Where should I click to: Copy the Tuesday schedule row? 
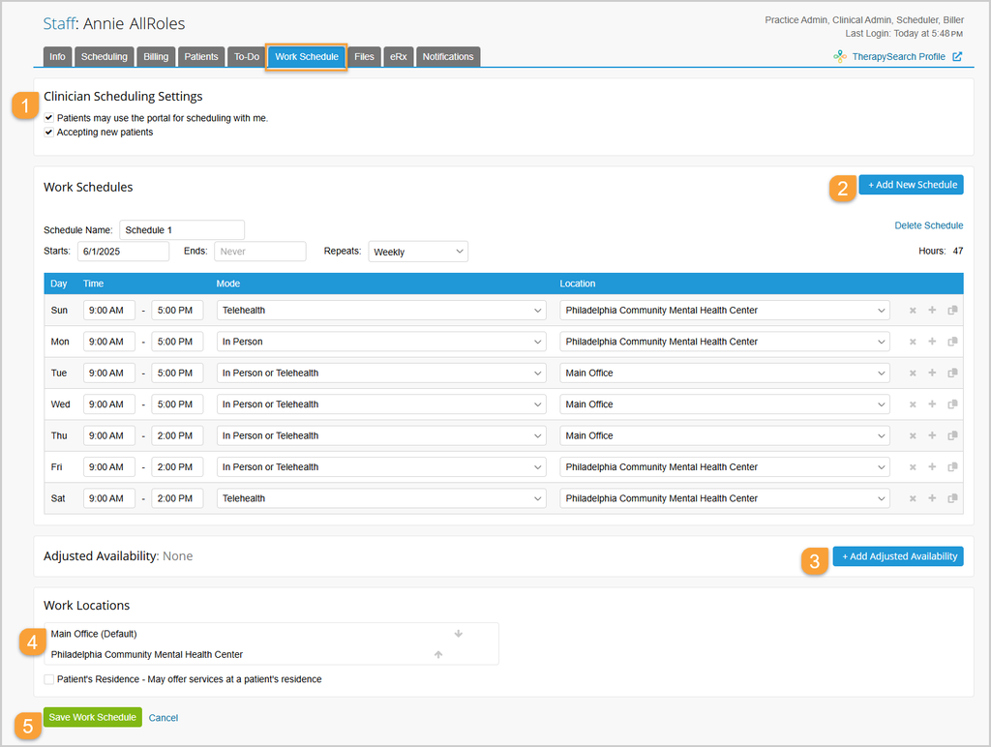pyautogui.click(x=952, y=373)
